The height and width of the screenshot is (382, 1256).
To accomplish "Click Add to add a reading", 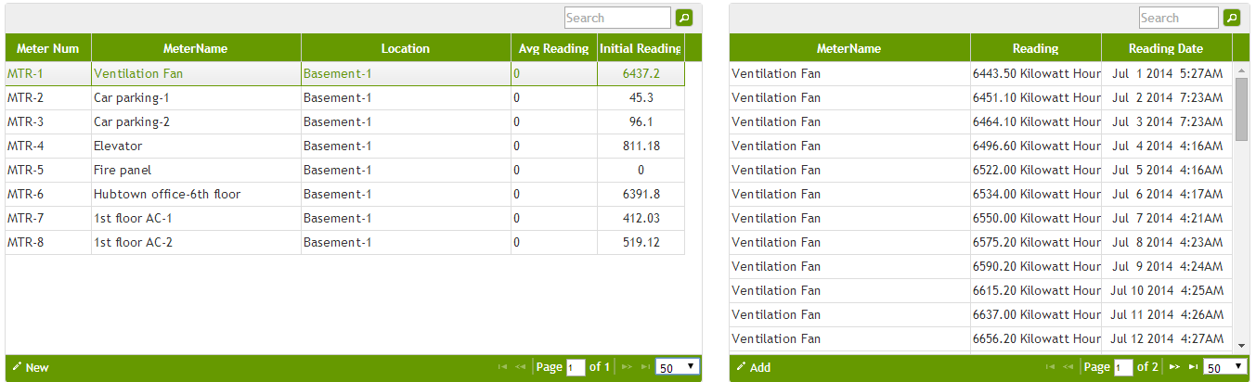I will (x=753, y=367).
